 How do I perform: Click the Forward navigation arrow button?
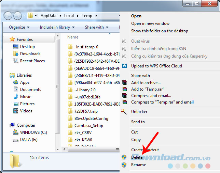[17, 16]
